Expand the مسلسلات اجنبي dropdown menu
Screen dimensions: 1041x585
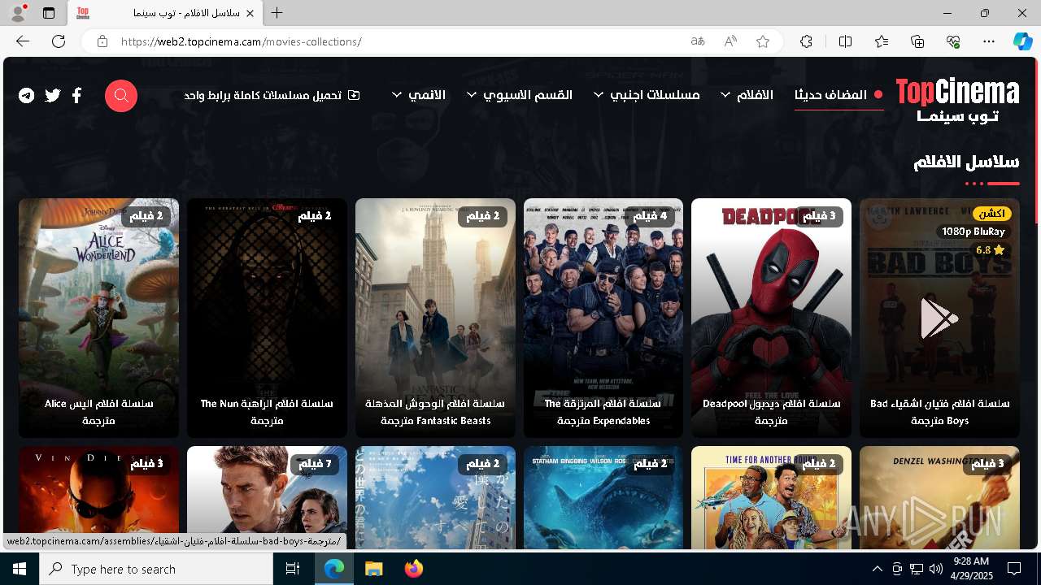[x=647, y=95]
